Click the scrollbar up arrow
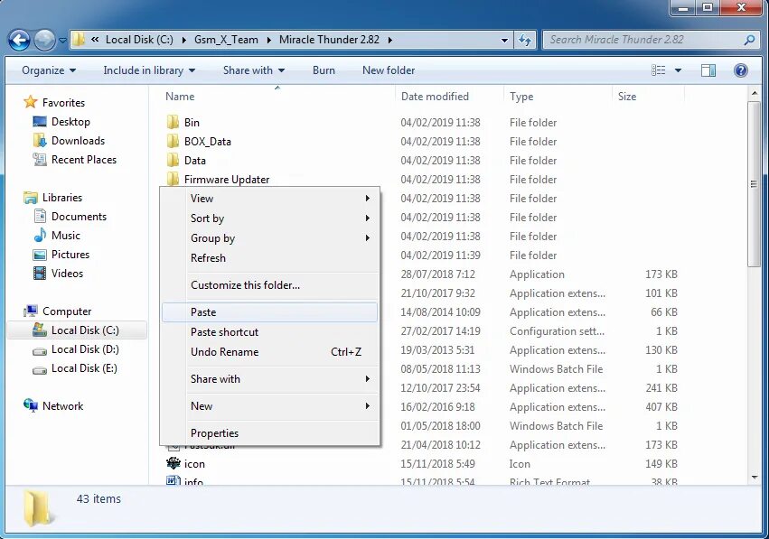Viewport: 769px width, 539px height. tap(754, 93)
